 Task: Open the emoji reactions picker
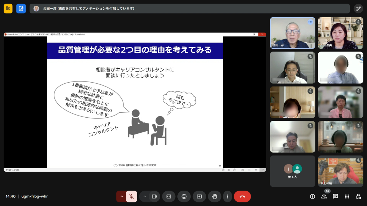point(184,196)
